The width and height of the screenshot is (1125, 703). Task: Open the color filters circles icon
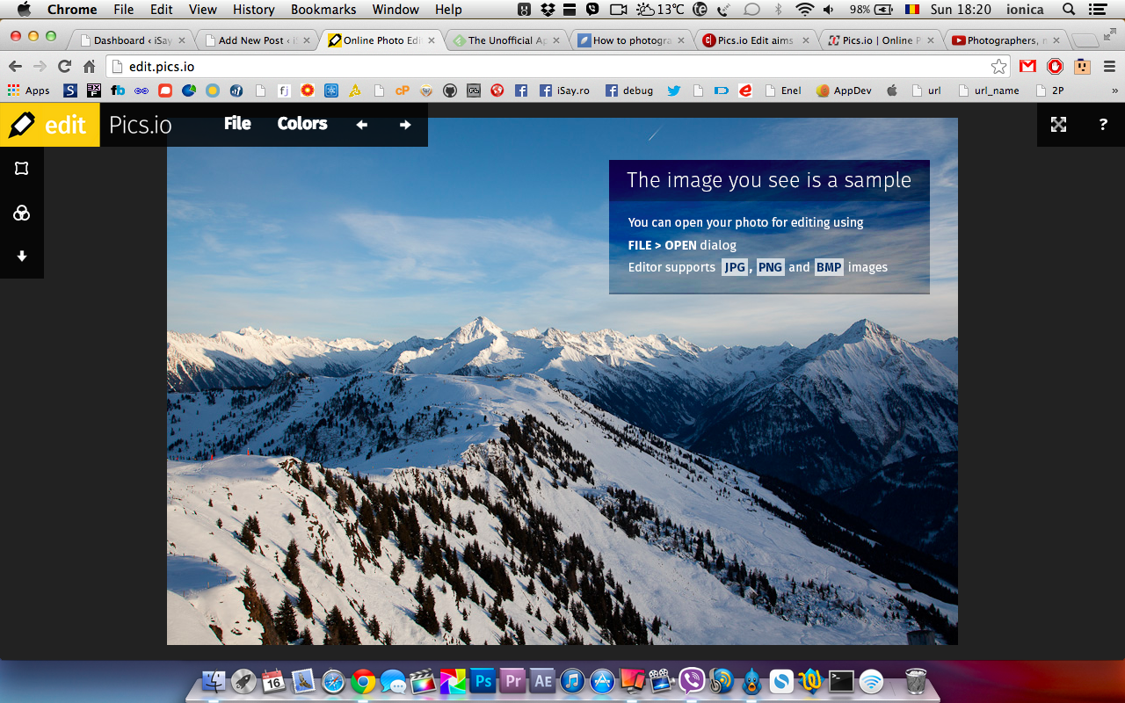coord(22,213)
